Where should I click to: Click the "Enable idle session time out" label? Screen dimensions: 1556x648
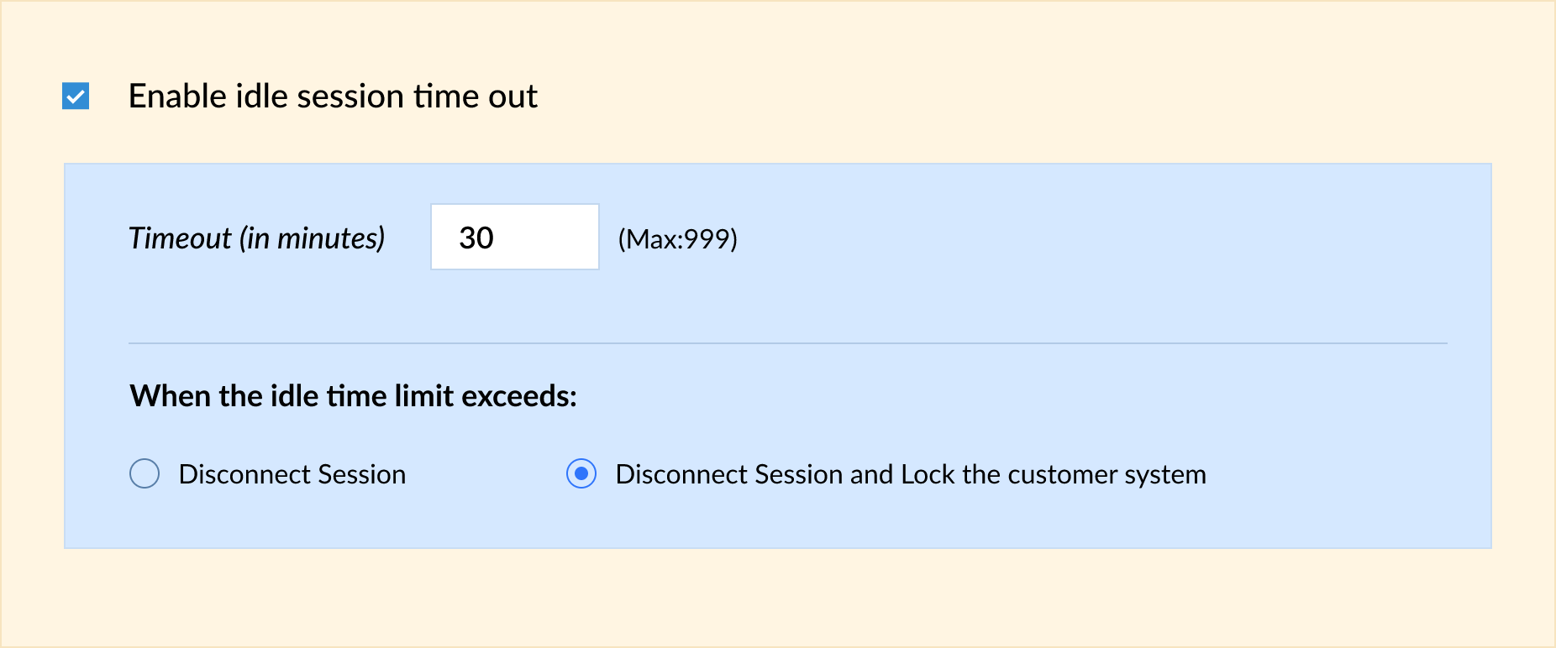coord(333,97)
